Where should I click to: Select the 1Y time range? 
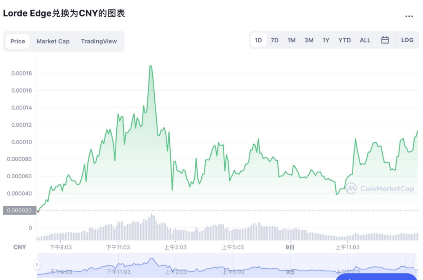pos(326,40)
